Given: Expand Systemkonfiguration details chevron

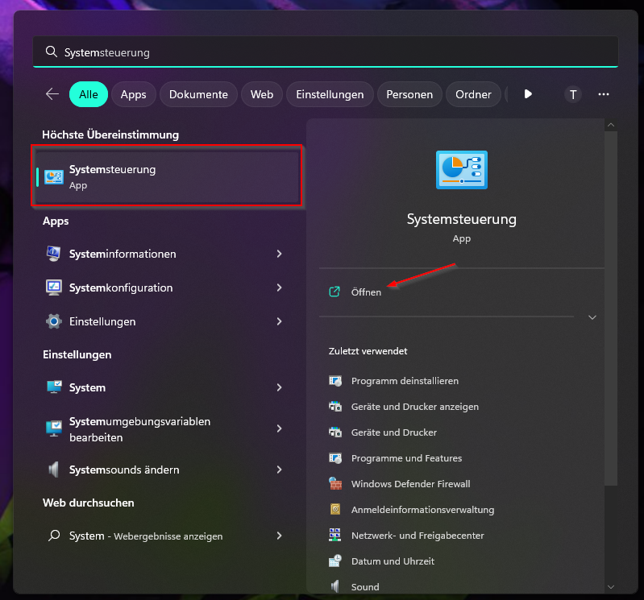Looking at the screenshot, I should click(280, 288).
